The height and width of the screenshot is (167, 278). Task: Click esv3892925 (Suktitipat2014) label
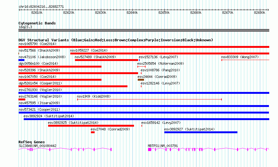tap(73, 123)
